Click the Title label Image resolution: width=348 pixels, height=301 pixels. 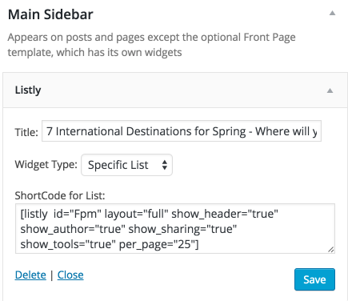[x=26, y=132]
